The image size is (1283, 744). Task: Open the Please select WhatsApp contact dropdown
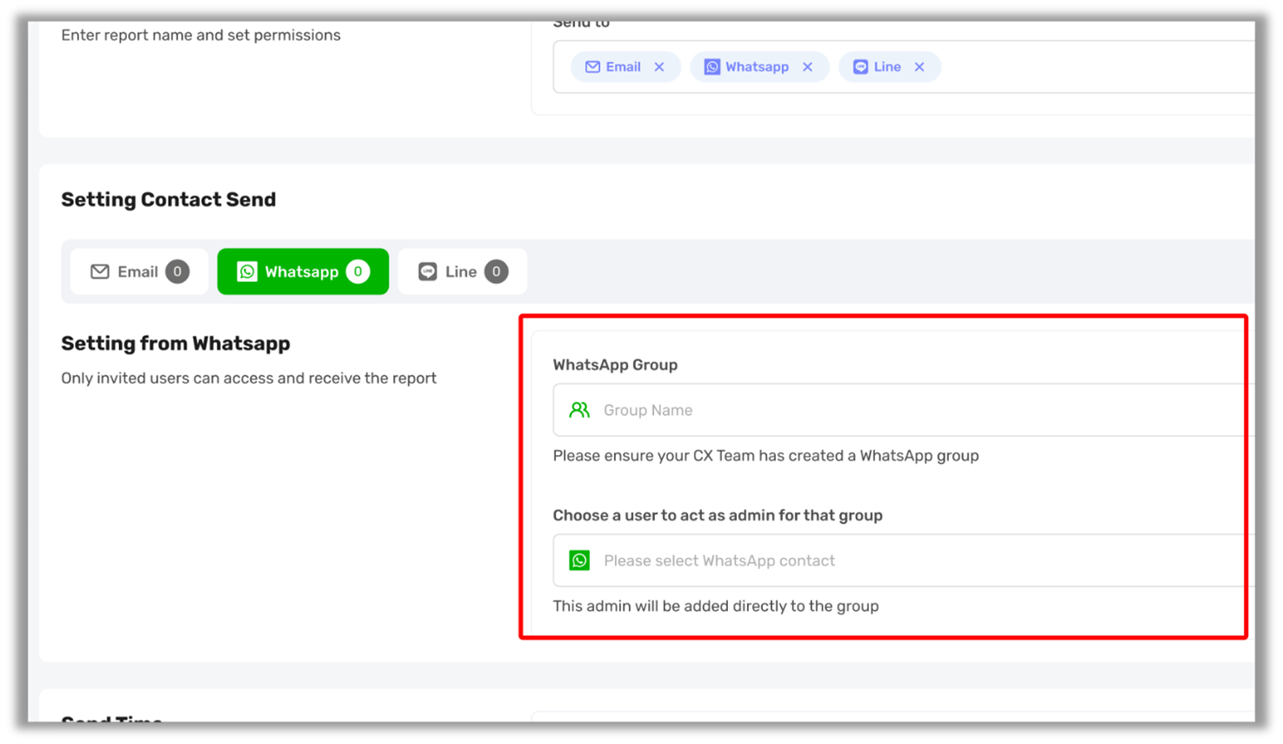pos(904,560)
